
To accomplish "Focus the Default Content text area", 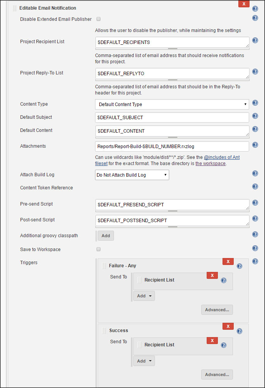I will (172, 131).
